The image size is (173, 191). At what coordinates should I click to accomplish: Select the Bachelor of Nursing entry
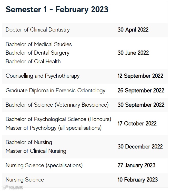tap(29, 142)
